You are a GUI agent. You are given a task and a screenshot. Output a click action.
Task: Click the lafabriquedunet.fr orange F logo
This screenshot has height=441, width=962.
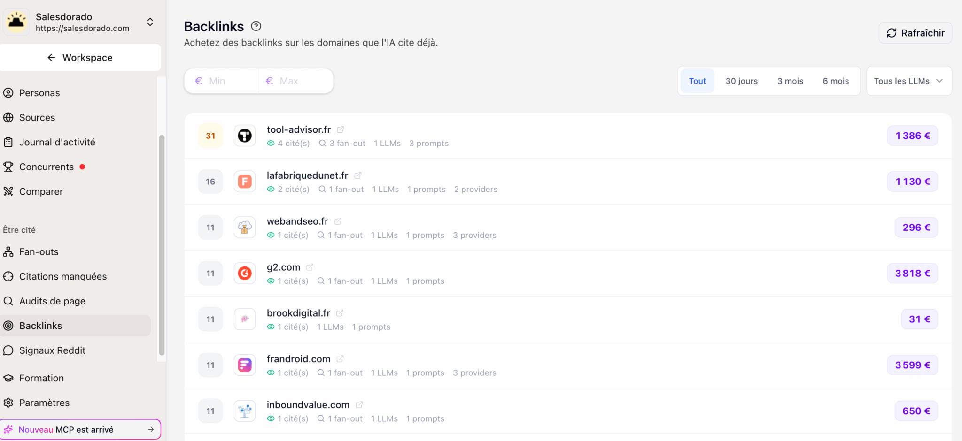(x=245, y=182)
